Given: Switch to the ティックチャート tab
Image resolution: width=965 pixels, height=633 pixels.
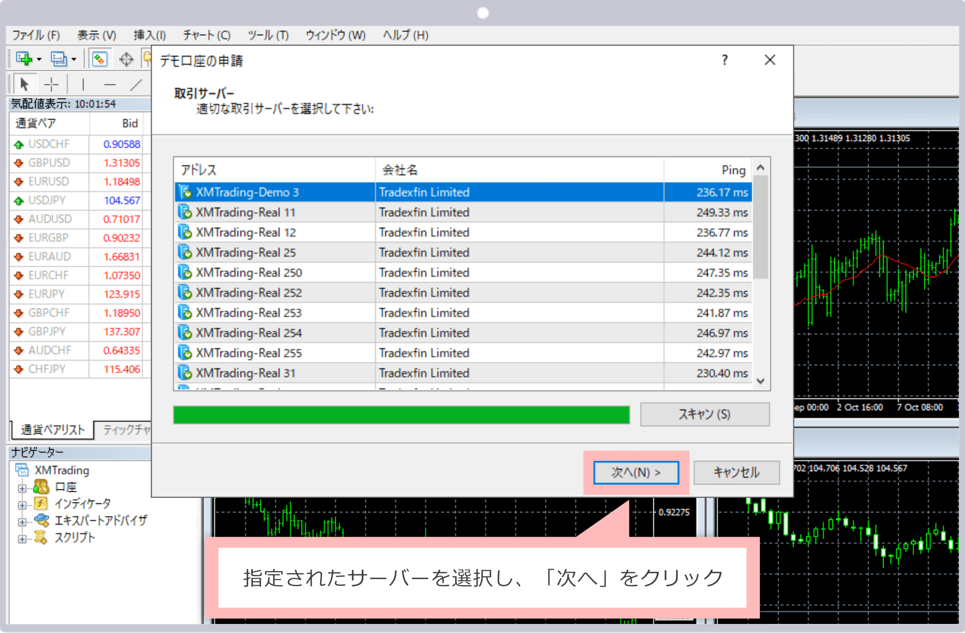Looking at the screenshot, I should [124, 430].
